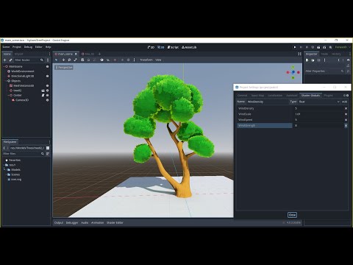Screen dimensions: 353x265
Task: Click the instantiate child scene link icon
Action: pos(10,60)
